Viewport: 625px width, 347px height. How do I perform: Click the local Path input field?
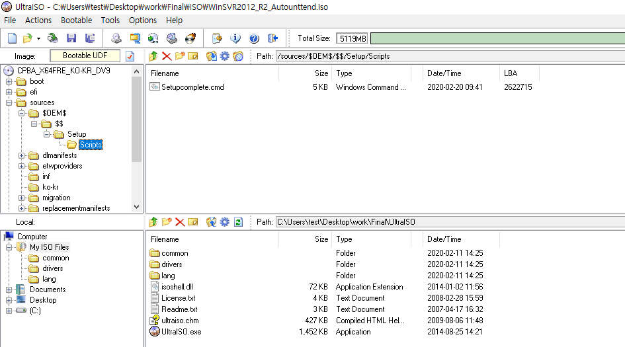click(x=450, y=222)
